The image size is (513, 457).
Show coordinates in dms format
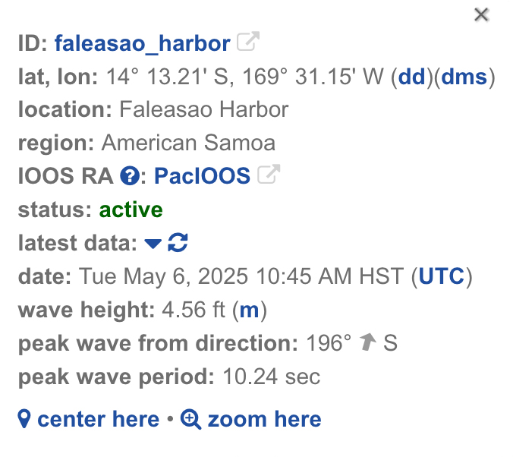tap(464, 77)
